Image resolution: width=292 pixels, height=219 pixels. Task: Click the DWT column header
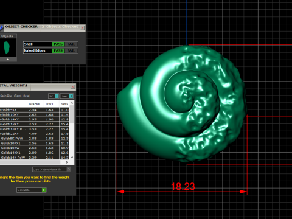tap(50, 104)
